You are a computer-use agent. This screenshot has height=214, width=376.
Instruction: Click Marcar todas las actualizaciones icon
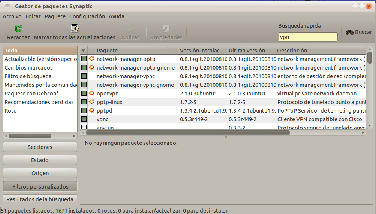[75, 28]
